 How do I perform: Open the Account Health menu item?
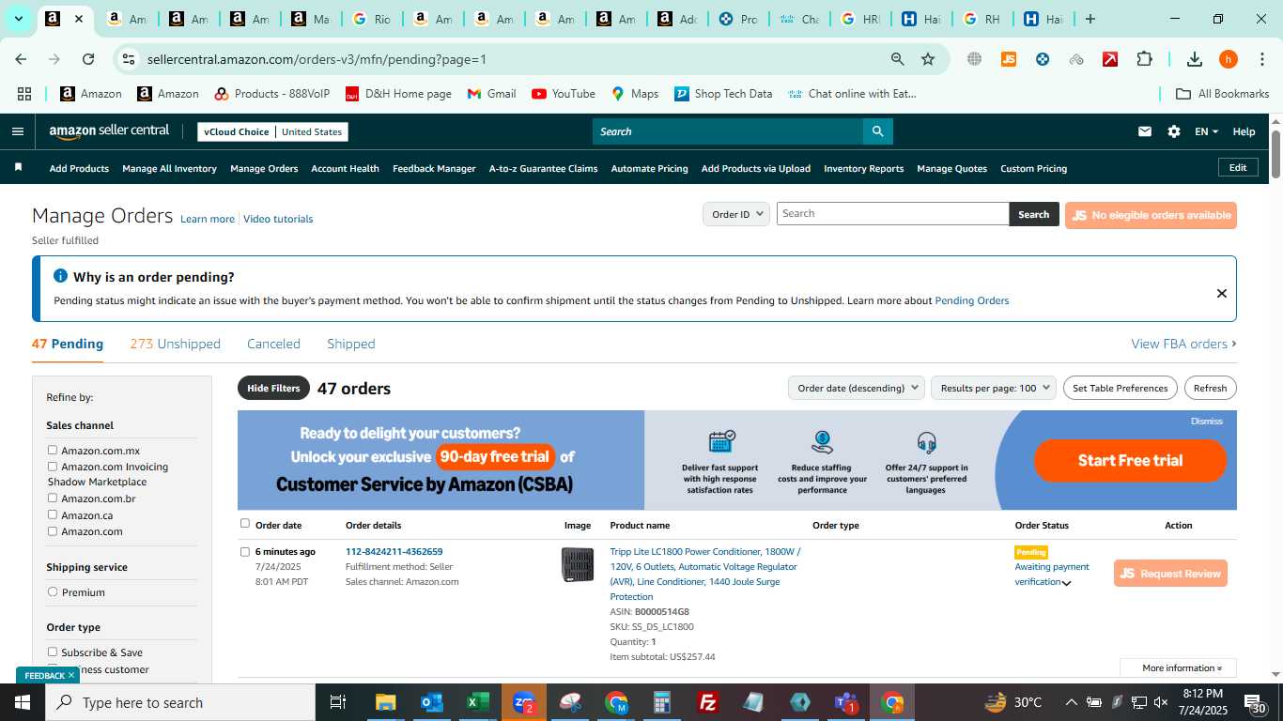(345, 169)
